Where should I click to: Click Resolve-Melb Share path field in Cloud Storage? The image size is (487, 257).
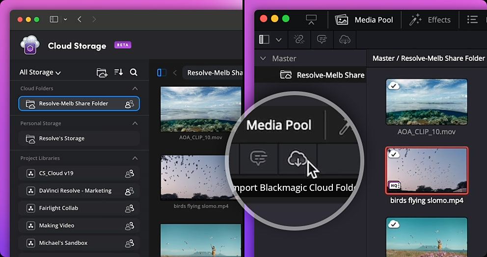point(213,73)
